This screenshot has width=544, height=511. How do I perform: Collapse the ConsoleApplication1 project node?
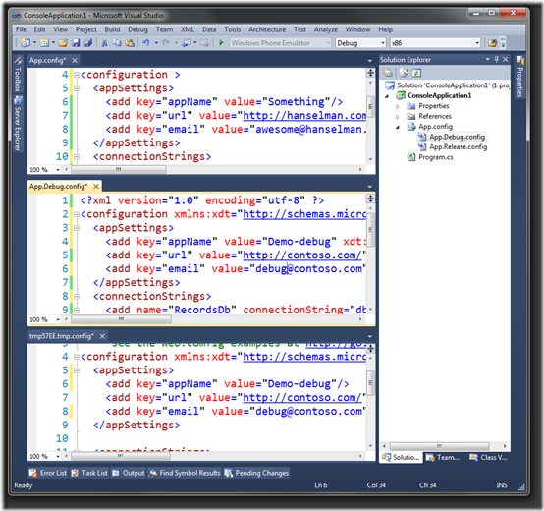pos(387,96)
